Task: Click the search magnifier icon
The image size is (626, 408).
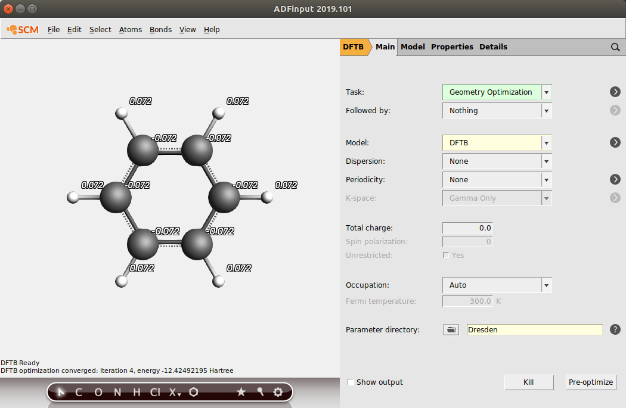Action: point(615,47)
